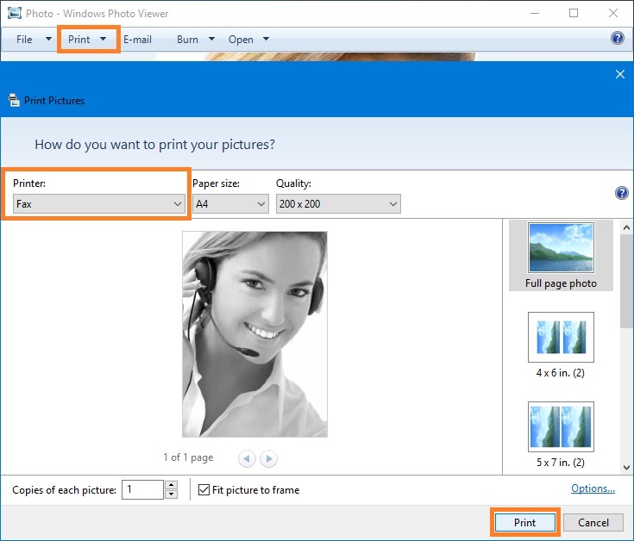Click the Windows Photo Viewer app icon
The image size is (634, 541).
[x=14, y=13]
